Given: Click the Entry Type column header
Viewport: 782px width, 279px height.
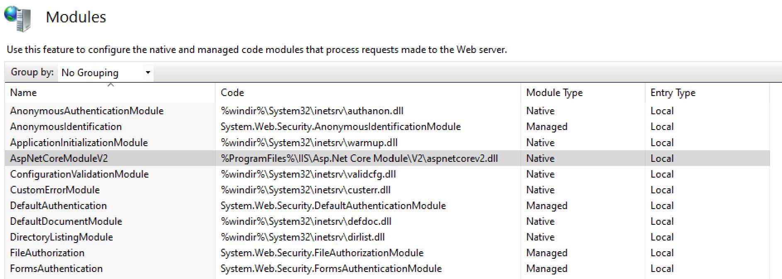Looking at the screenshot, I should coord(673,92).
